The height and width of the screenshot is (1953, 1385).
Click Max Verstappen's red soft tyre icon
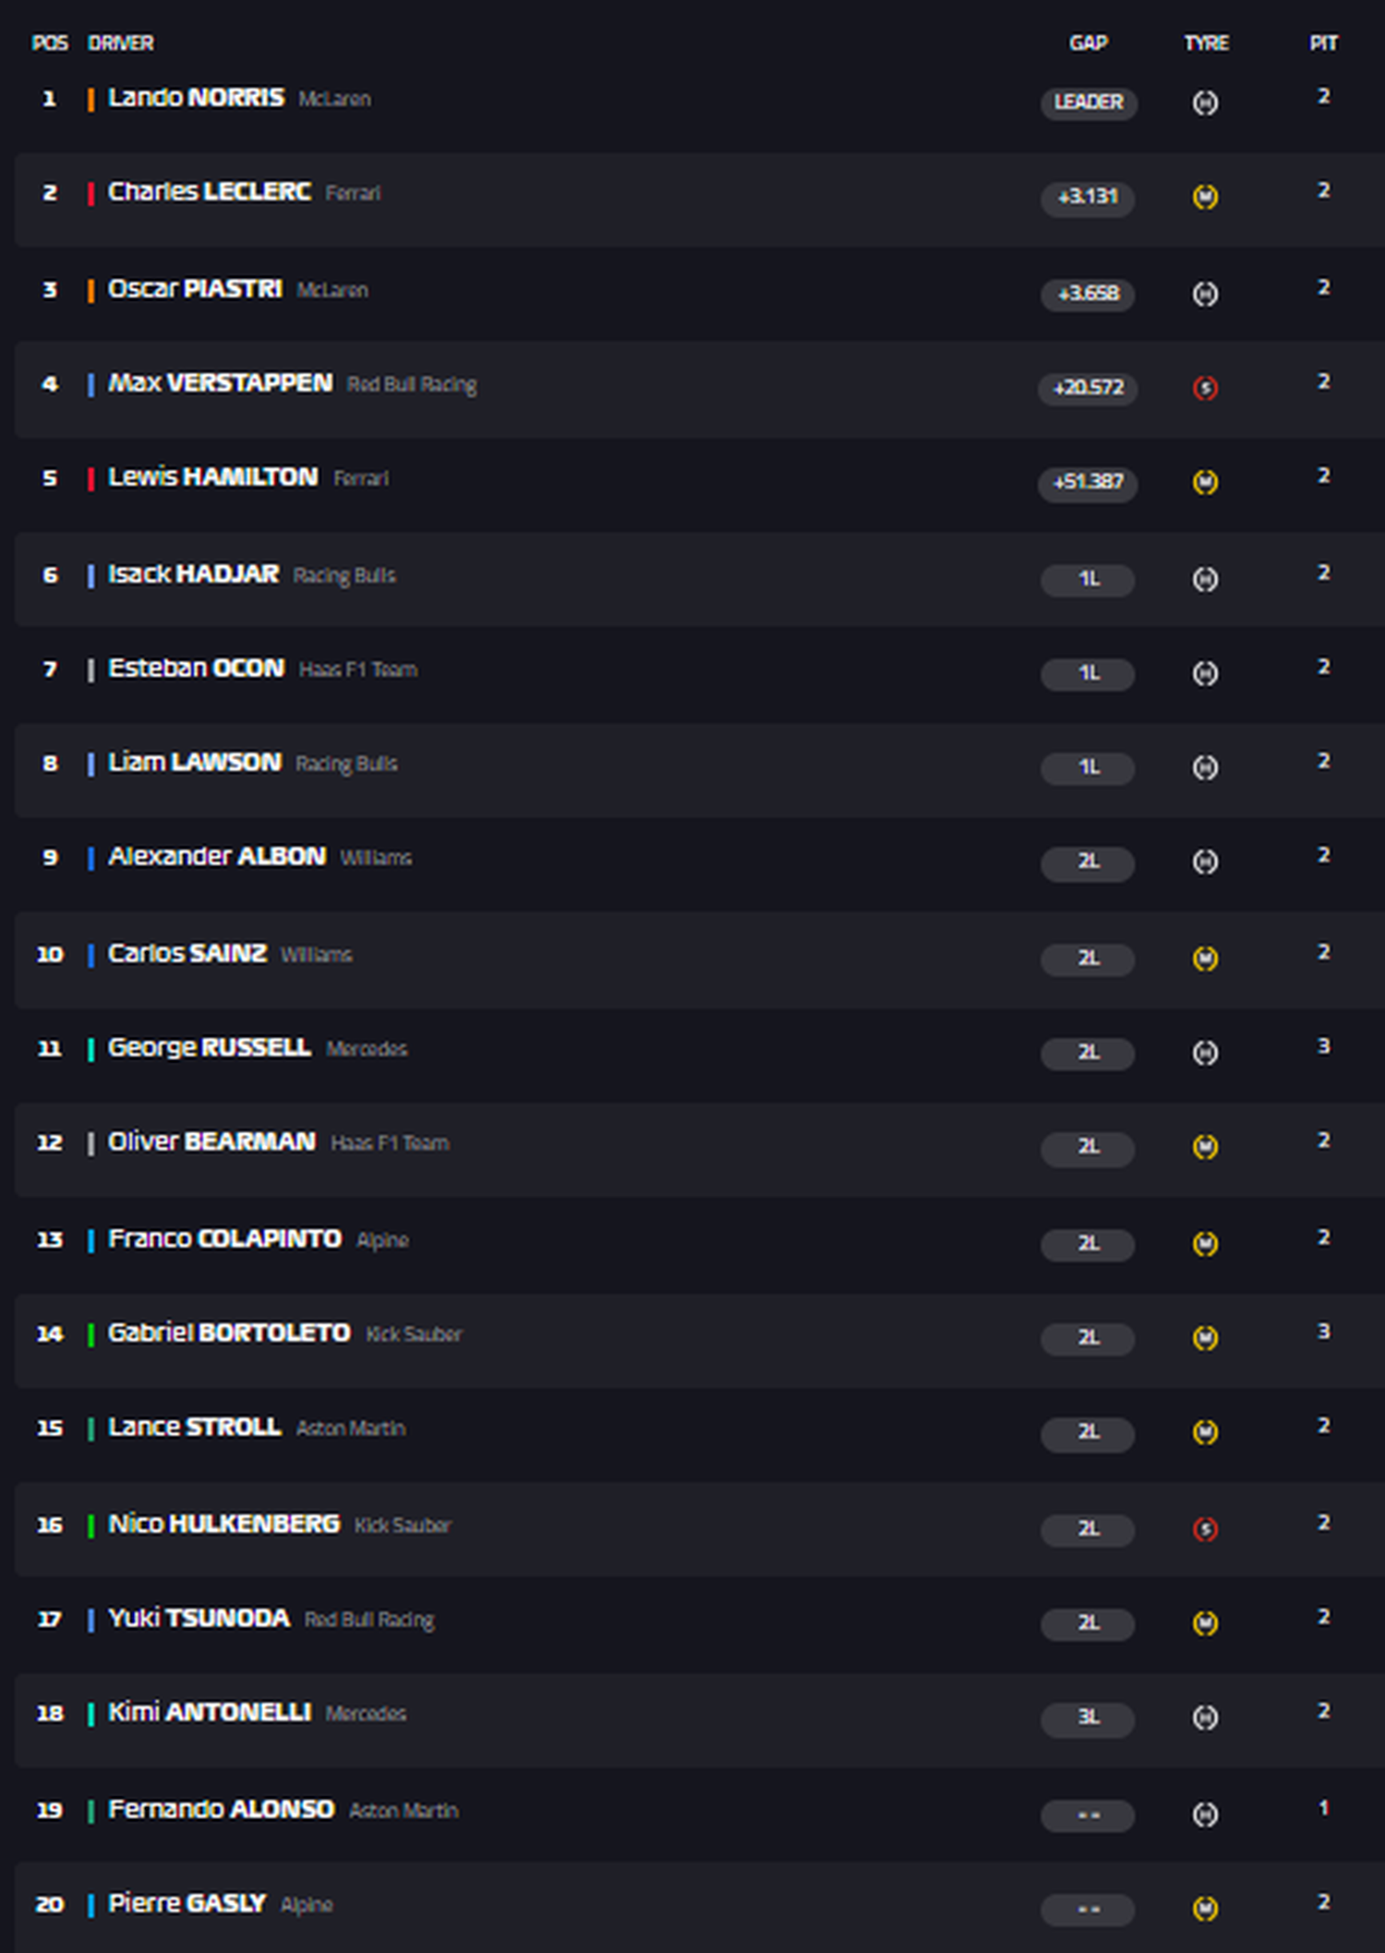click(x=1205, y=388)
